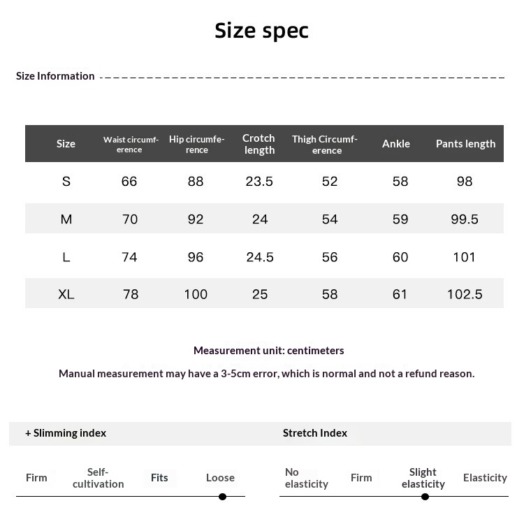
Task: Select the L size row label
Action: 66,257
